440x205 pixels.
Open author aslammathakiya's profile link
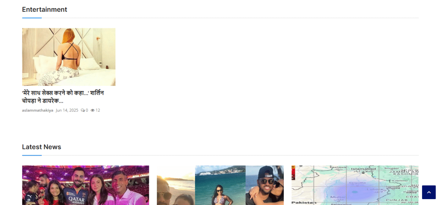pos(37,110)
